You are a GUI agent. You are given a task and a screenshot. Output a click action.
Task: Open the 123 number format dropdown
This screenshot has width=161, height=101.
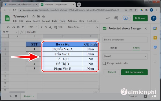[61, 27]
